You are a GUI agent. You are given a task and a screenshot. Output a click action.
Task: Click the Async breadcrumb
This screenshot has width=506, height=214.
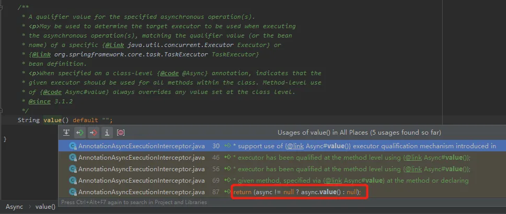[x=14, y=207]
